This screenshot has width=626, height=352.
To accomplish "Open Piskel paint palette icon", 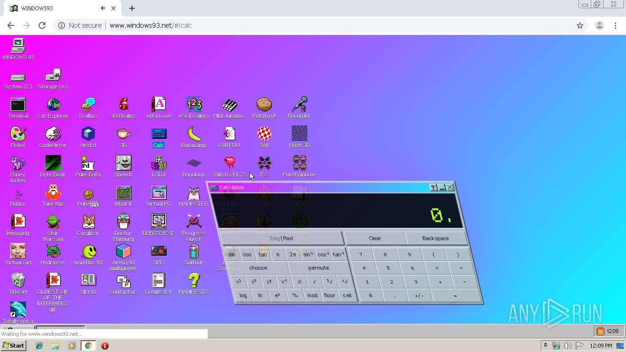I will pyautogui.click(x=18, y=137).
